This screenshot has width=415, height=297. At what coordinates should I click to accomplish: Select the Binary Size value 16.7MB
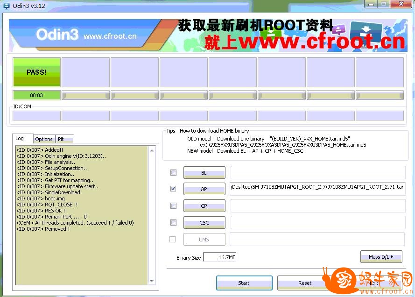[220, 257]
